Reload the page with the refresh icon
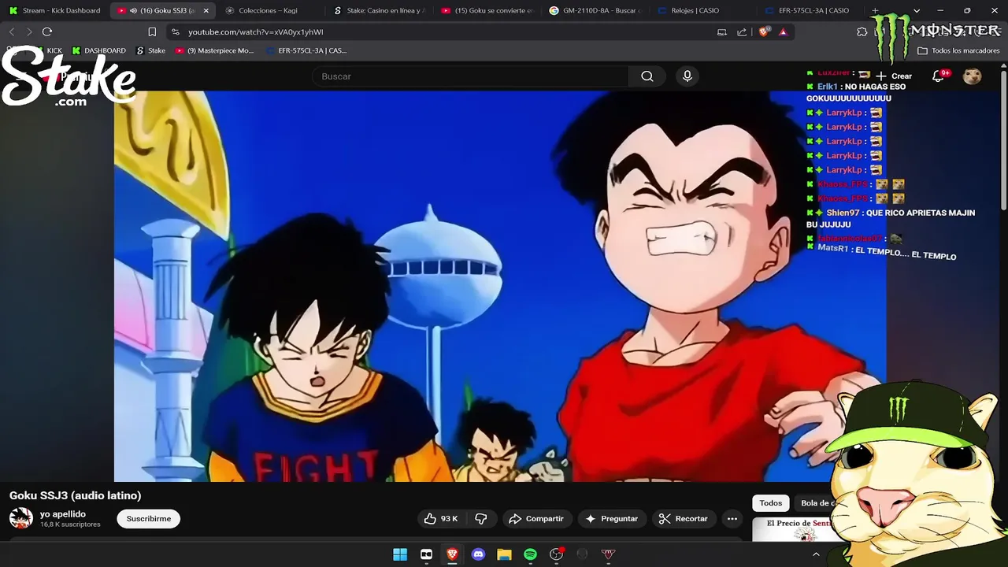 (47, 31)
